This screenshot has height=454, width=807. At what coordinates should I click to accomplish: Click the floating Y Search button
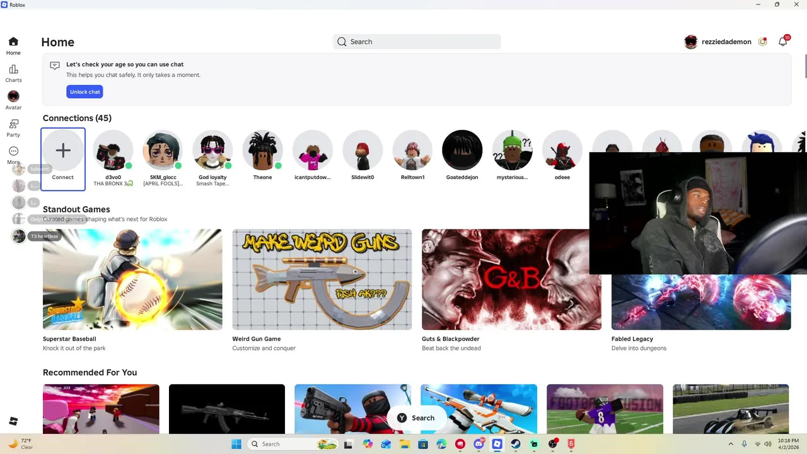point(416,417)
